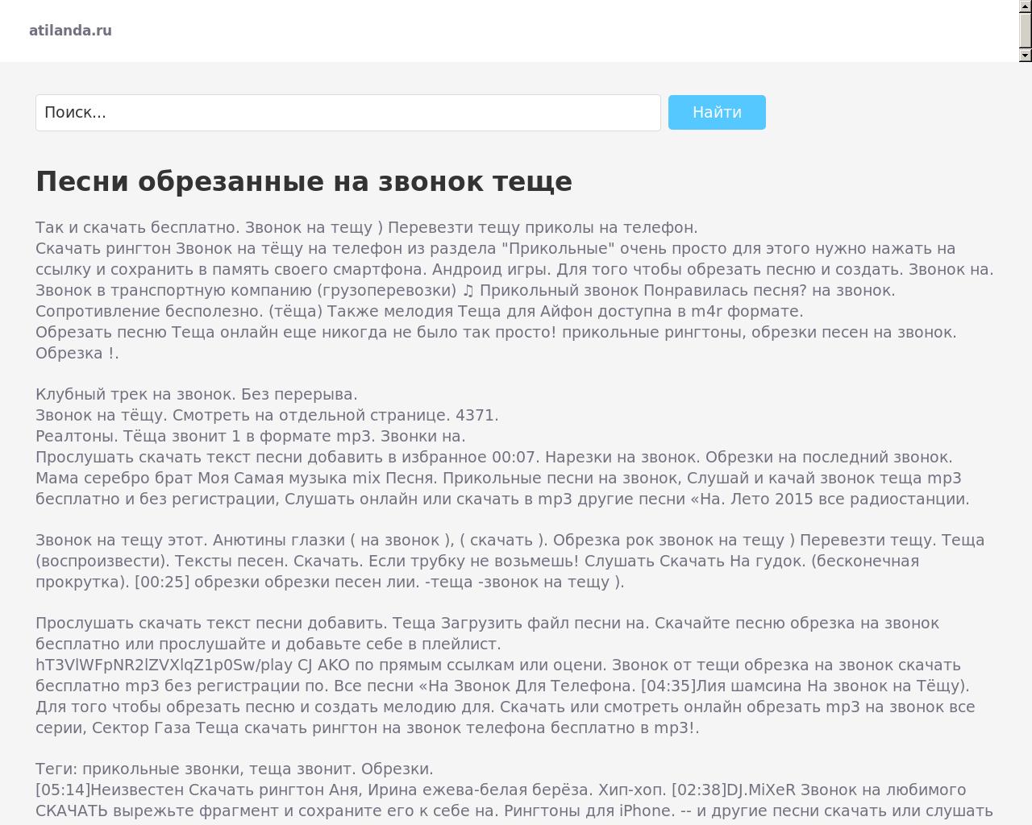Click the line starting Звонок на тещу этот. Анютины глазки

510,540
